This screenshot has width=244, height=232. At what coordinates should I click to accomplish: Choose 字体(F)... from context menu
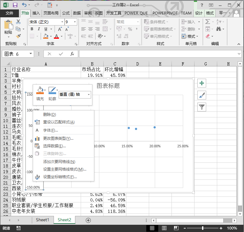point(63,130)
